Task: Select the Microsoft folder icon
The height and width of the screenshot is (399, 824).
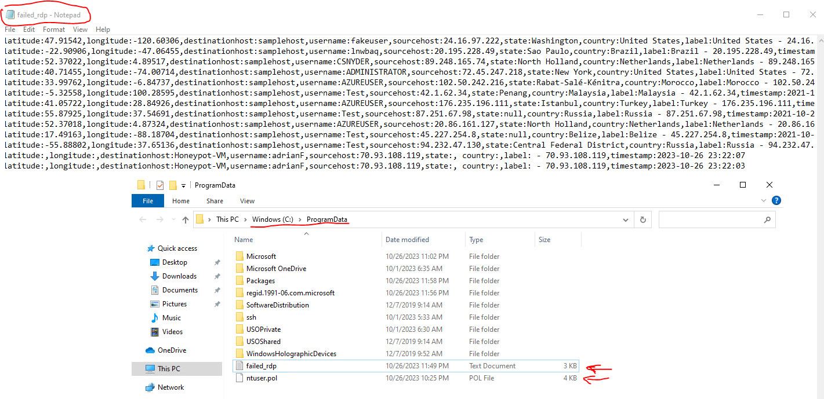Action: (241, 257)
